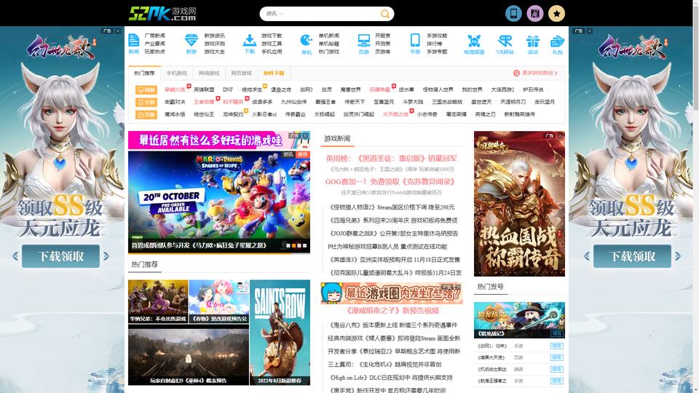Open headline 英周榜:《黑道圣徒:重启版》销量冠军
This screenshot has width=699, height=393.
[392, 158]
